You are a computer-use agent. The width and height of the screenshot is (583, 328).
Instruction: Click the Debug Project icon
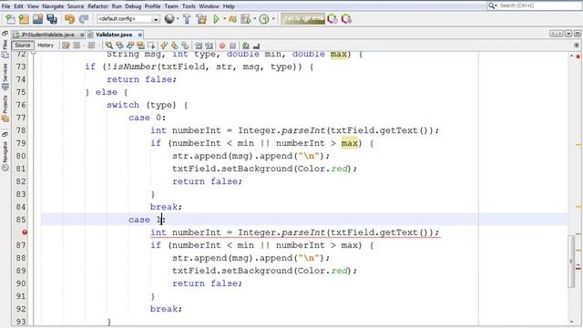point(233,19)
